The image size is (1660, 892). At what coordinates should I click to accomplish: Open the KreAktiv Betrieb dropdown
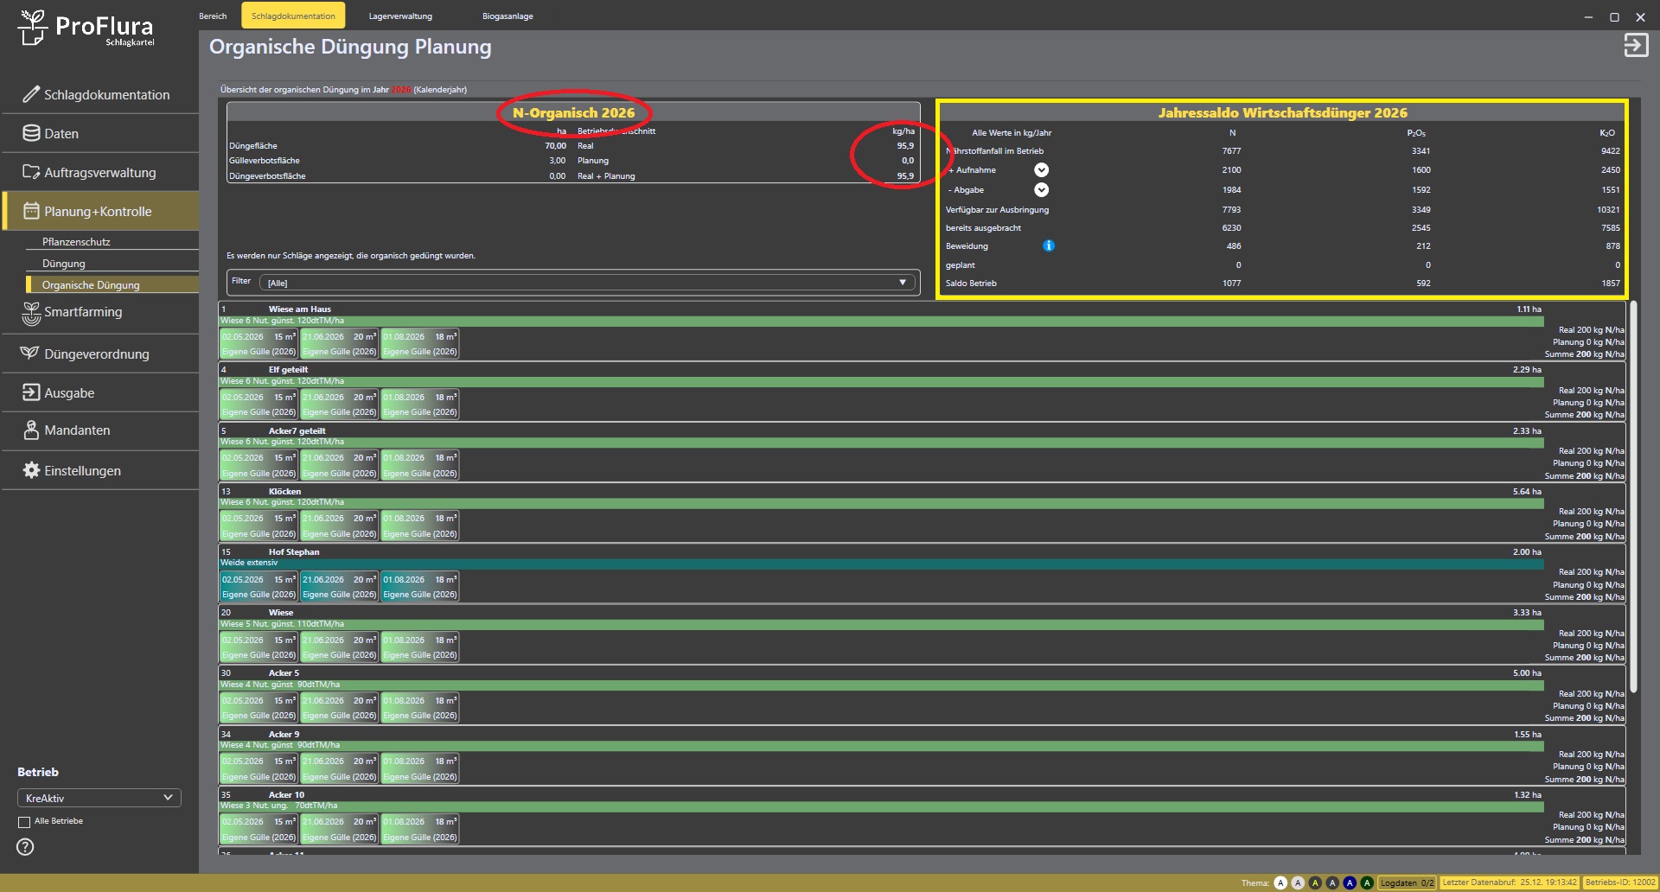(x=99, y=798)
